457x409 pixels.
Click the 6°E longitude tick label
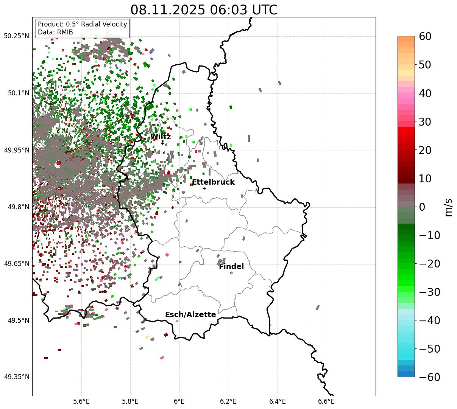(179, 401)
